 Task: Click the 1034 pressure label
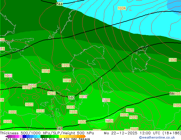tap(122, 8)
